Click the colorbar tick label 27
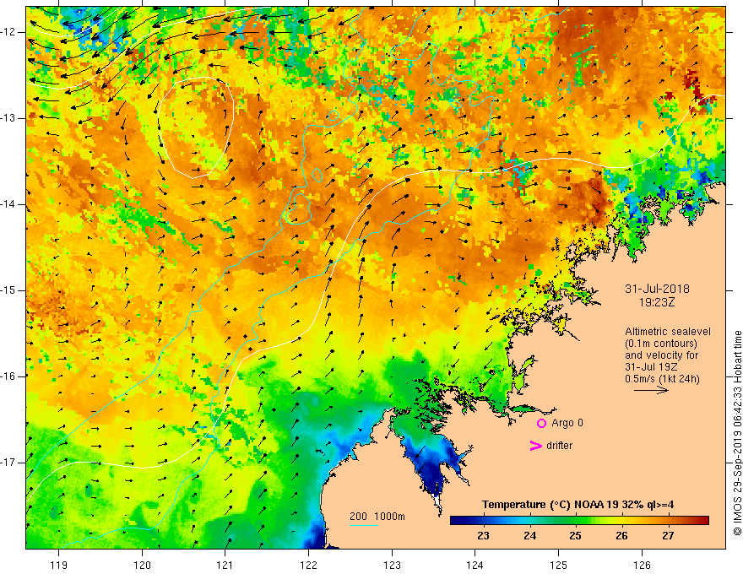This screenshot has height=574, width=743. pyautogui.click(x=668, y=536)
